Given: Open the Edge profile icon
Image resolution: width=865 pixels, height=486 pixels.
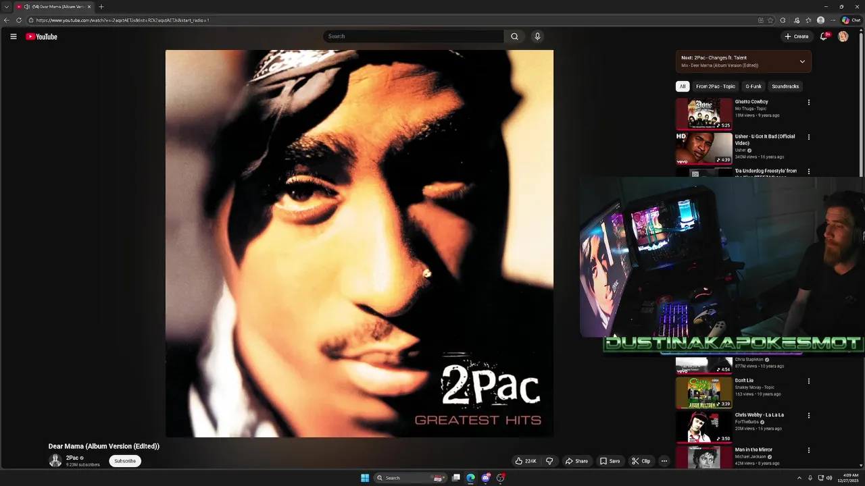Looking at the screenshot, I should (820, 20).
